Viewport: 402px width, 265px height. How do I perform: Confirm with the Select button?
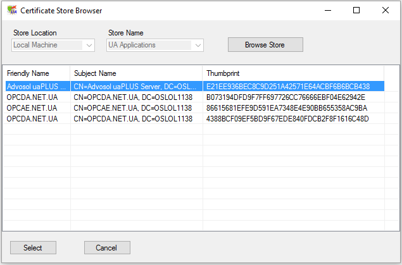33,247
